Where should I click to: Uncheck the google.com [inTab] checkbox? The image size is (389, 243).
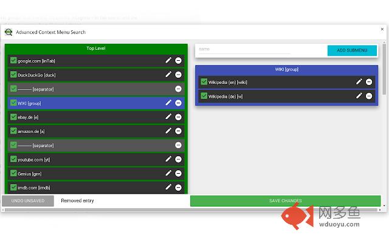(x=13, y=60)
